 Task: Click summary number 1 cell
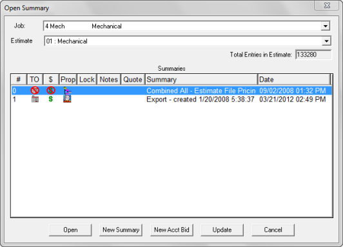click(14, 99)
